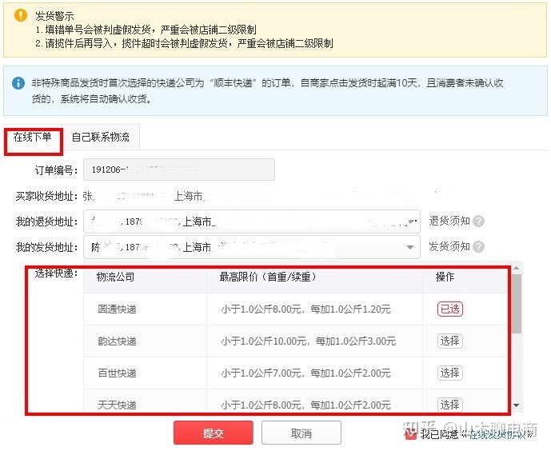Image resolution: width=551 pixels, height=451 pixels.
Task: Click scroll down arrow of courier list
Action: [x=517, y=405]
